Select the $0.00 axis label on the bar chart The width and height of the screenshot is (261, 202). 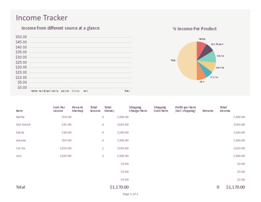pyautogui.click(x=22, y=88)
